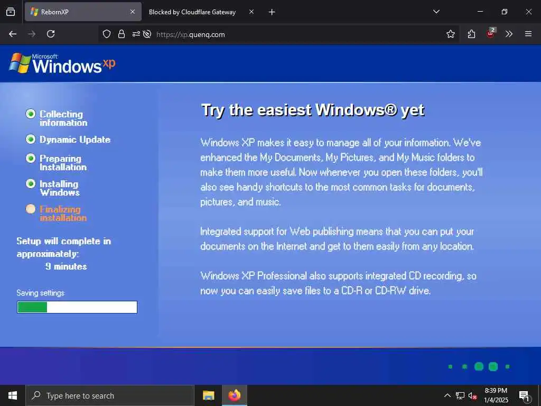The width and height of the screenshot is (541, 406).
Task: Open the network status tray icon
Action: [x=460, y=395]
